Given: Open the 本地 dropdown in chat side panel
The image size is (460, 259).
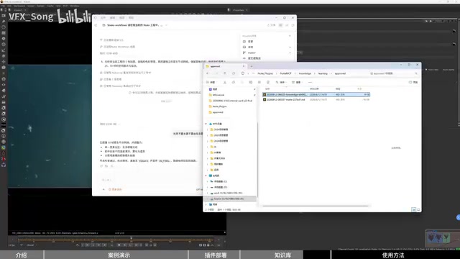Looking at the screenshot, I should [267, 47].
